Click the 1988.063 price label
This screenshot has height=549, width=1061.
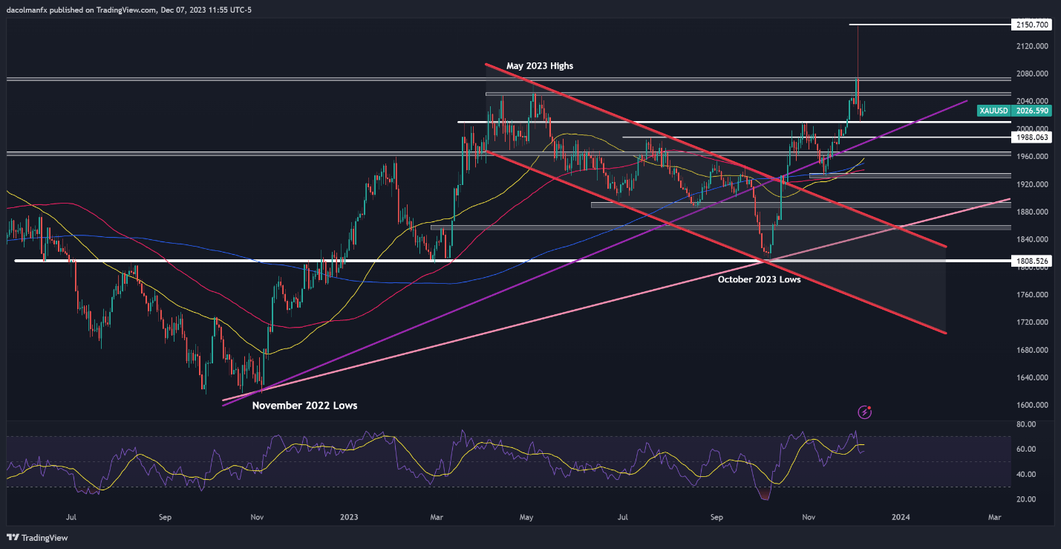(x=1032, y=137)
